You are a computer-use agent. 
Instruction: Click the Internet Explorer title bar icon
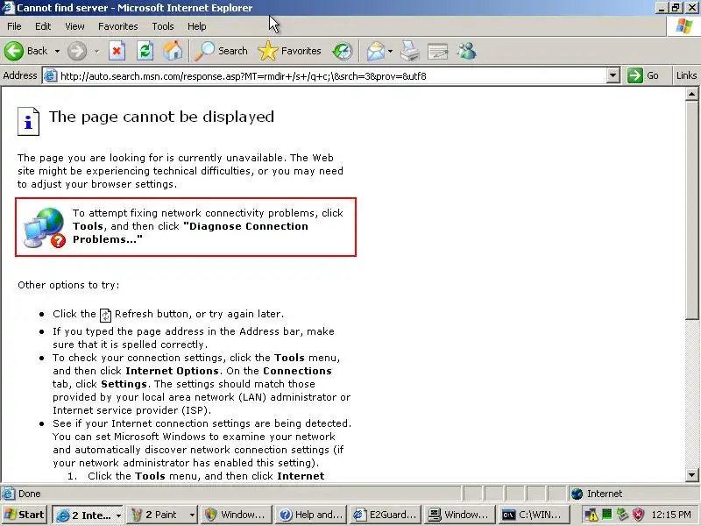pyautogui.click(x=8, y=8)
